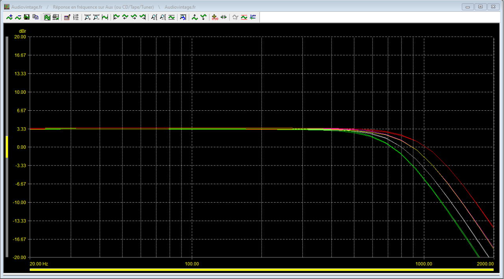
Task: Fit the curve to the window
Action: click(104, 17)
